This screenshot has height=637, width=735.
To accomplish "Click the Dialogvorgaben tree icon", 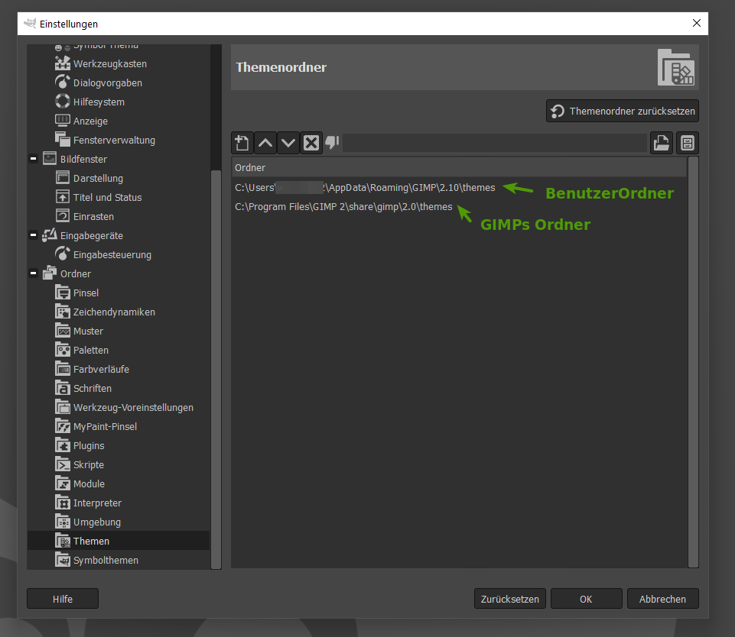I will (63, 82).
